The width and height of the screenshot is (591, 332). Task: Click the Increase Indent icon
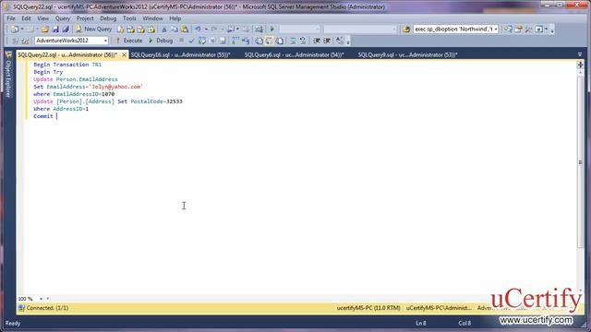pos(327,41)
